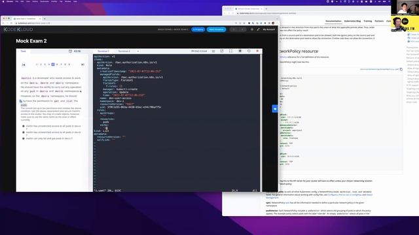The width and height of the screenshot is (419, 235).
Task: Select check 'martin has unrestricted access to dev-a'
Action: pyautogui.click(x=24, y=126)
